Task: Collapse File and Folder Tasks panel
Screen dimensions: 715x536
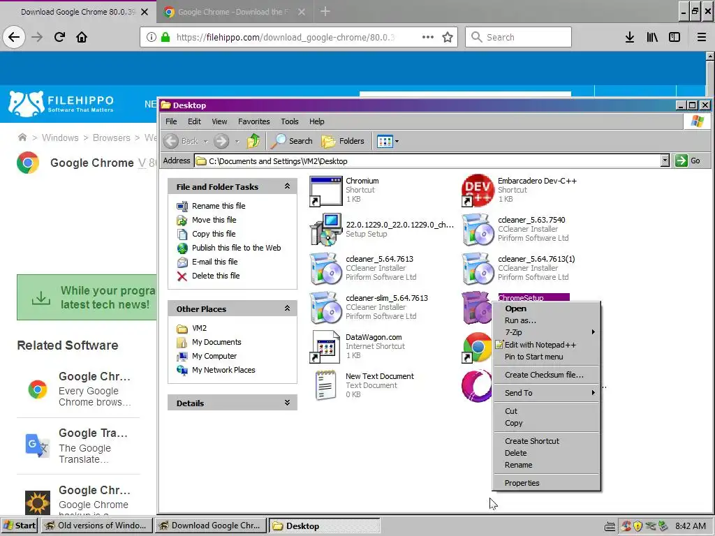Action: coord(287,186)
